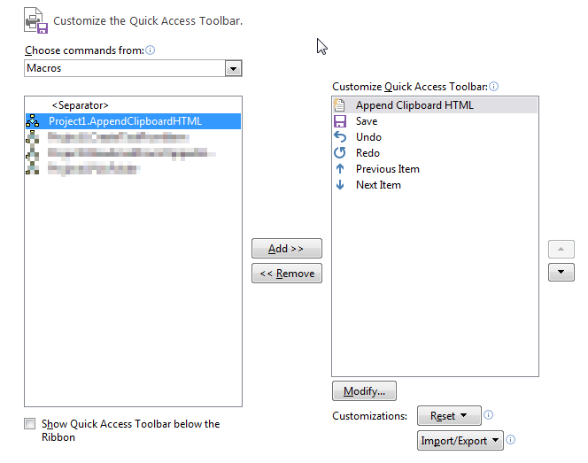Click info icon next to Reset button

coord(488,415)
